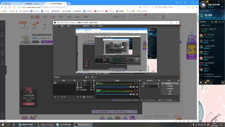The image size is (225, 127).
Task: Pop out the audio mixer dock
Action: (139, 81)
